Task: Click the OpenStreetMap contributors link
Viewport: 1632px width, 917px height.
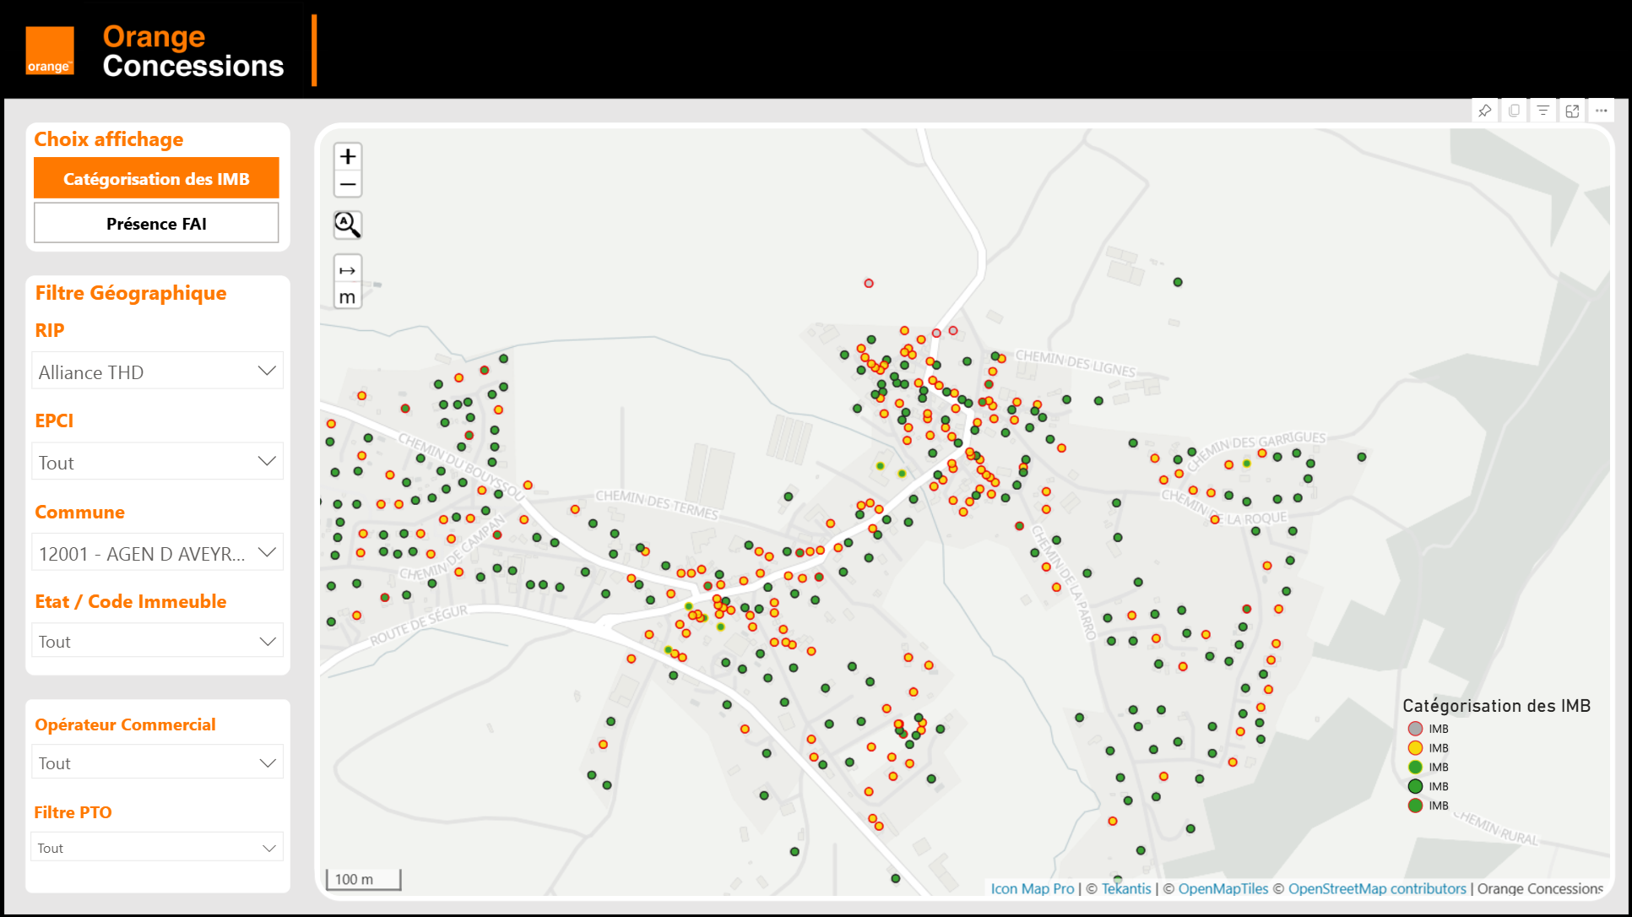Action: (x=1378, y=888)
